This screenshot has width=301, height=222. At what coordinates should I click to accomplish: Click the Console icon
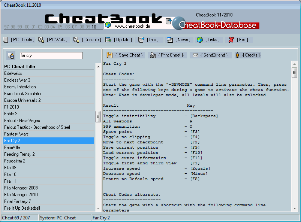[76, 40]
